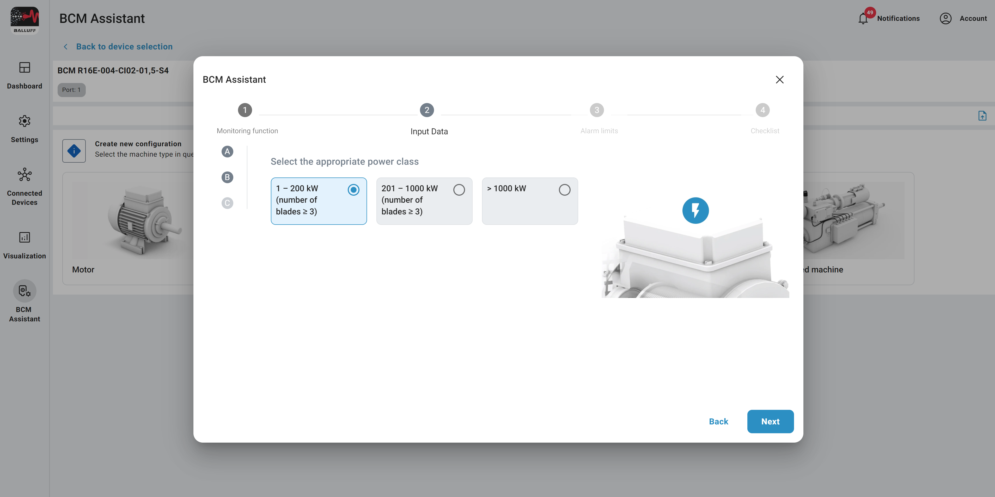The image size is (995, 497).
Task: Go to sub-step B indicator
Action: [227, 177]
